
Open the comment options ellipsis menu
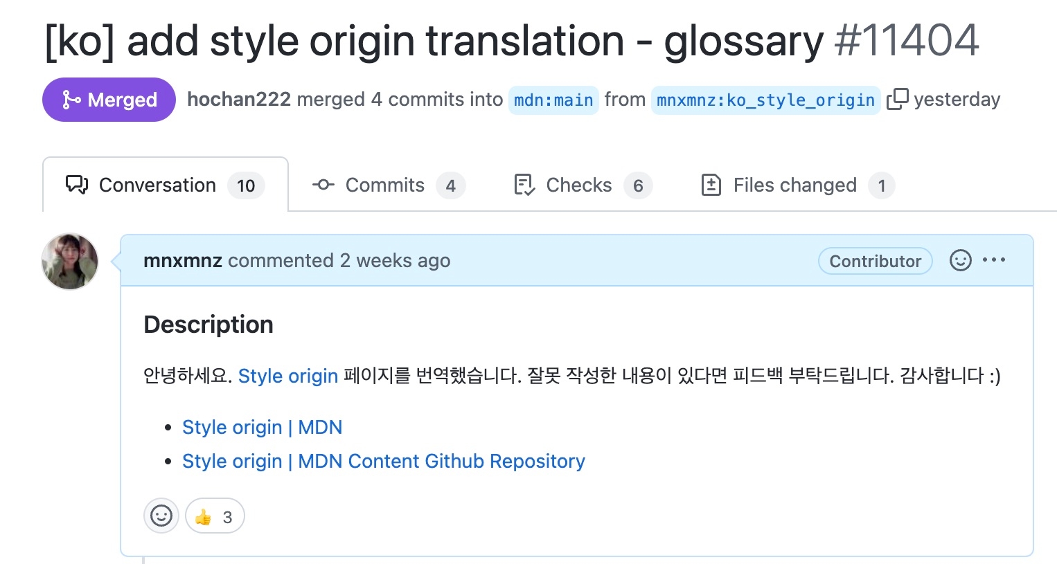pyautogui.click(x=994, y=260)
